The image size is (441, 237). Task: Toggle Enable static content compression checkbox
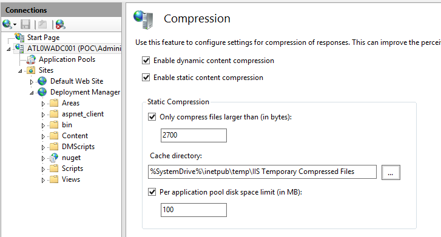[x=146, y=78]
